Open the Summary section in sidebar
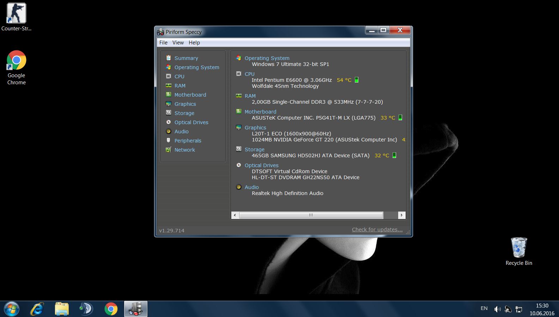This screenshot has height=317, width=559. 186,58
